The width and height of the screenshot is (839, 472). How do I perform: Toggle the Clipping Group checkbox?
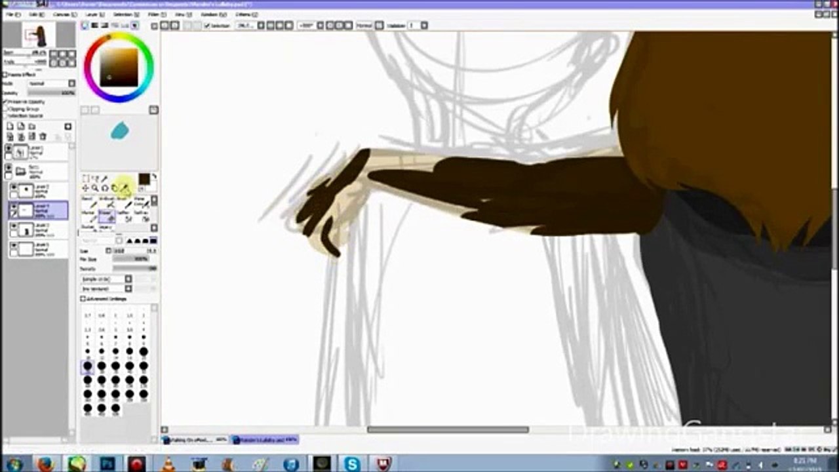pyautogui.click(x=5, y=109)
